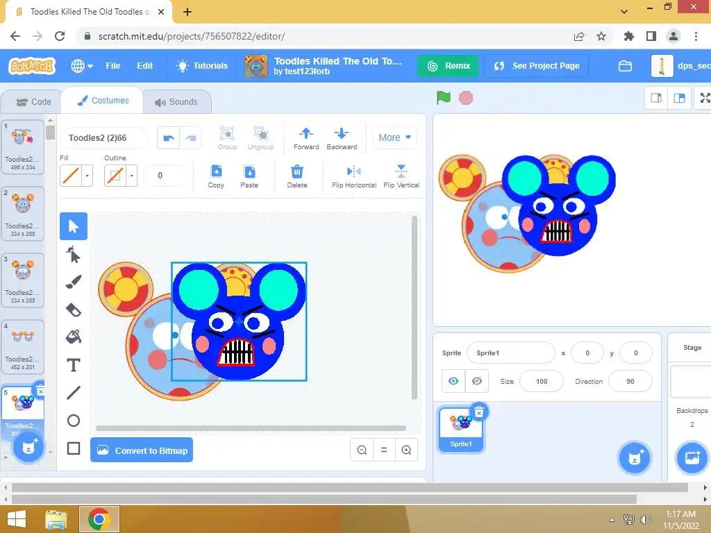Viewport: 711px width, 533px height.
Task: Expand the More options dropdown
Action: click(x=394, y=137)
